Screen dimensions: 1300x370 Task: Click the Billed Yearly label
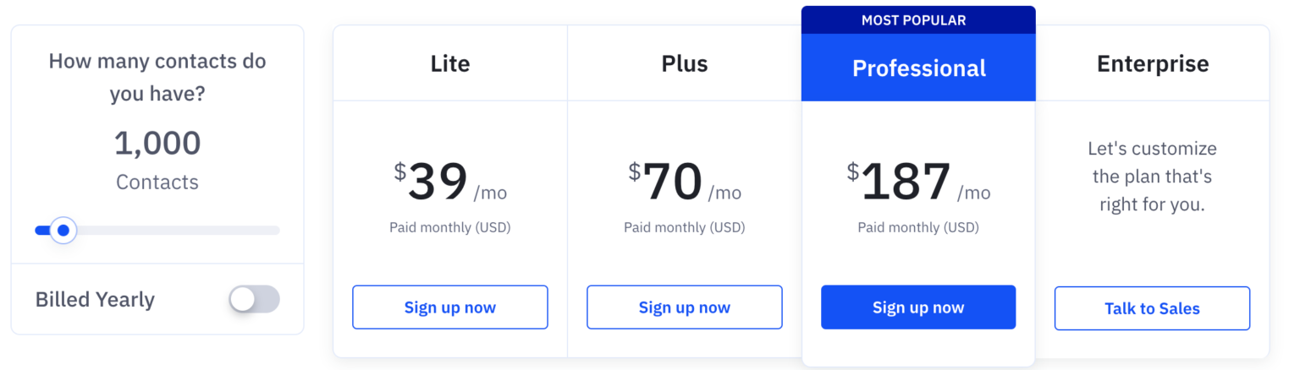(x=95, y=300)
